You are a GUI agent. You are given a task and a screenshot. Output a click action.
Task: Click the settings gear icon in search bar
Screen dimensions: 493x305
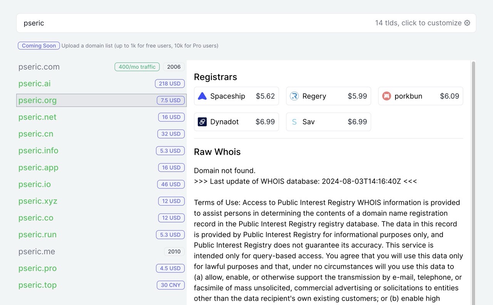467,23
